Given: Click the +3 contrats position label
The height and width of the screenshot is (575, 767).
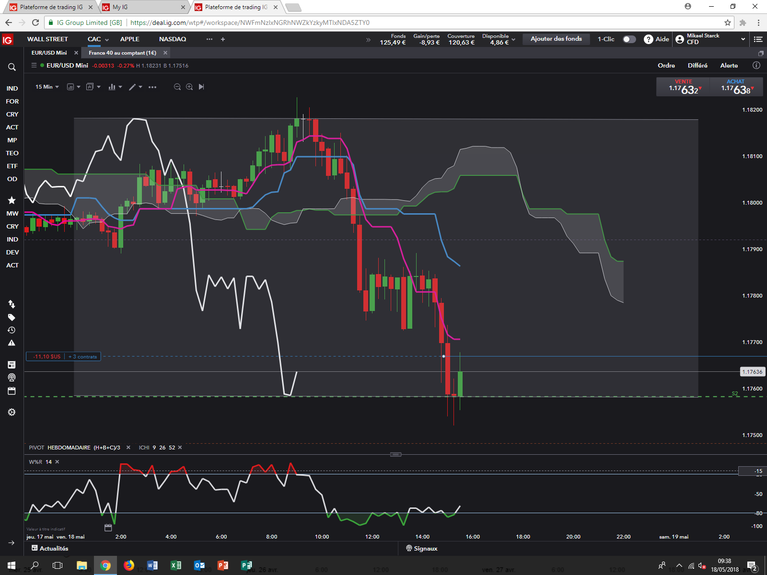Looking at the screenshot, I should pos(82,356).
